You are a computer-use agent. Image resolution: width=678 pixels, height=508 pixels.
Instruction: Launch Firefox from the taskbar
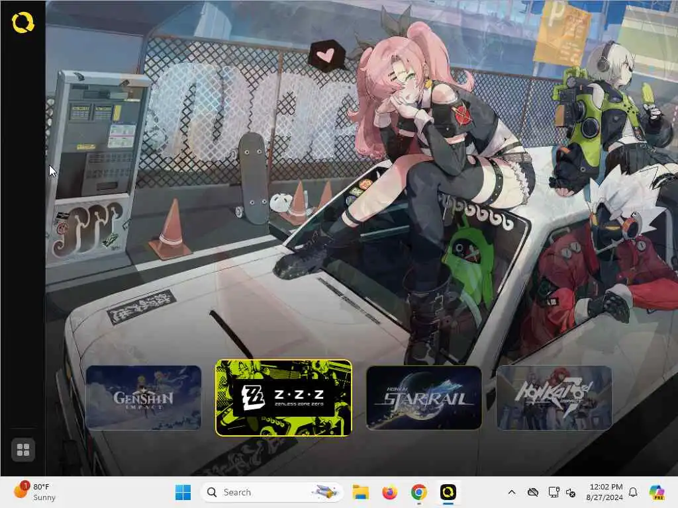(389, 492)
